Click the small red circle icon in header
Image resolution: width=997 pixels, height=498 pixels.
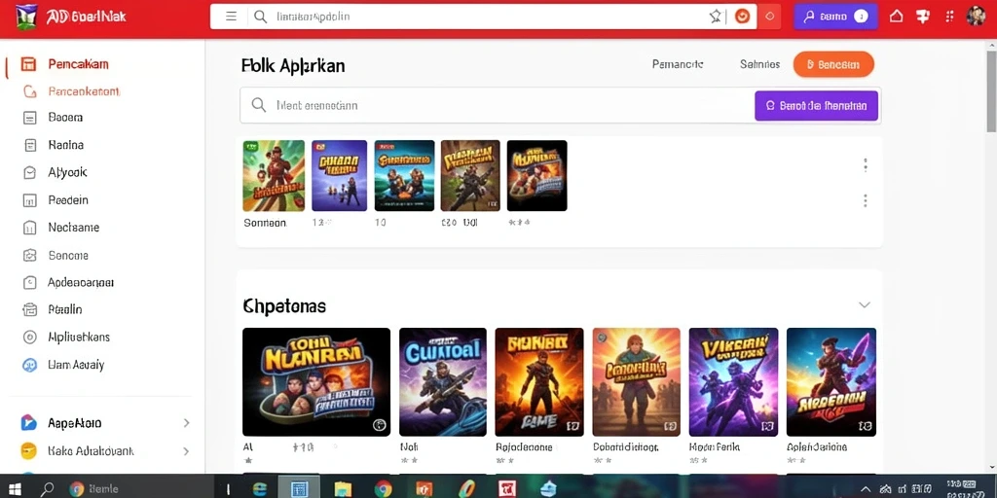pyautogui.click(x=769, y=17)
